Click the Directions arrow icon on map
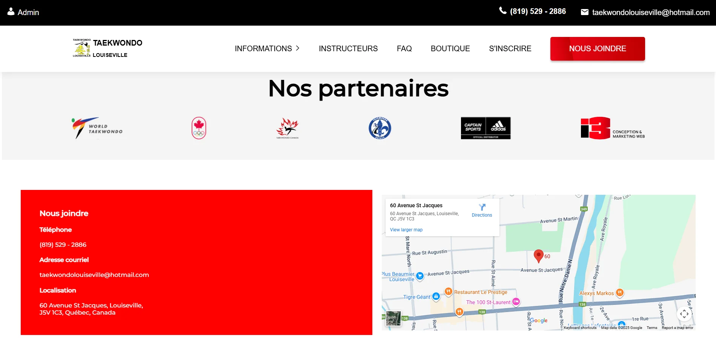Image resolution: width=716 pixels, height=341 pixels. [x=482, y=207]
